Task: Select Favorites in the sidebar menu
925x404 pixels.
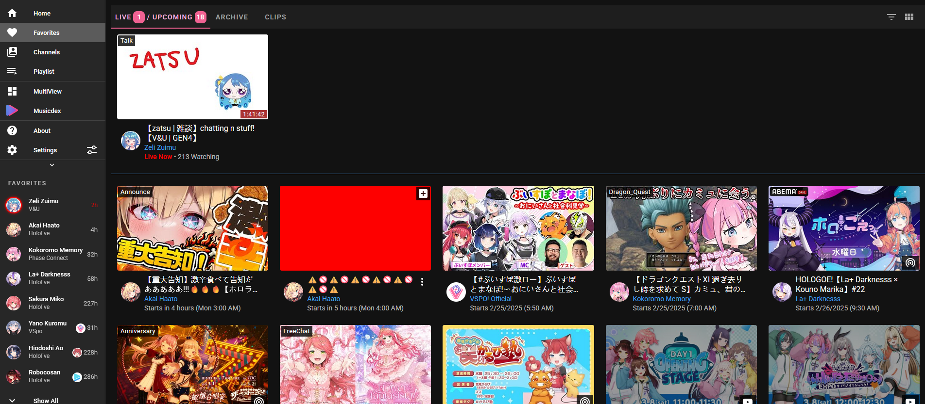Action: [x=52, y=32]
